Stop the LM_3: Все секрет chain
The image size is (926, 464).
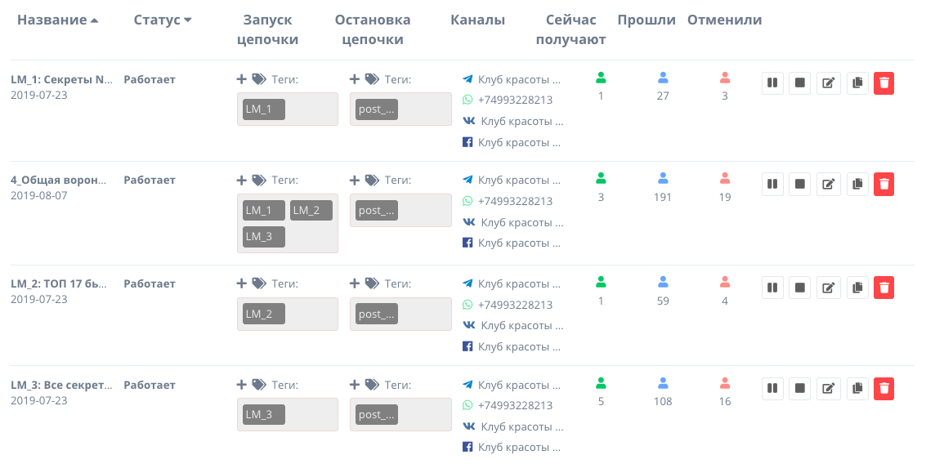[x=799, y=389]
